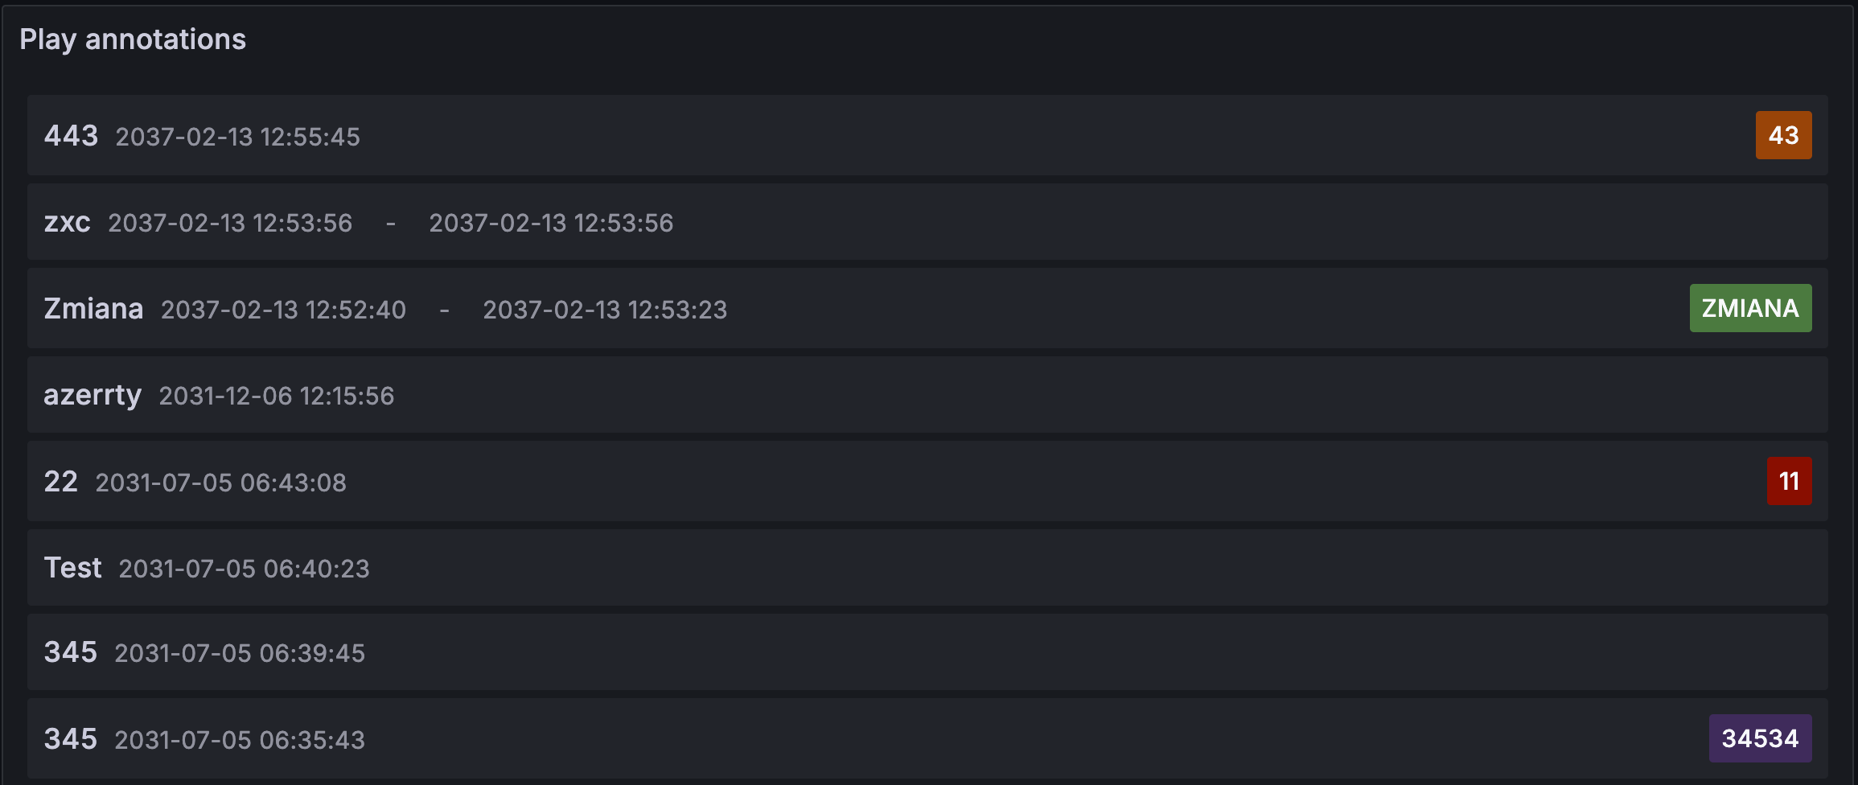Click the zxc start time 12:53:56

(230, 223)
